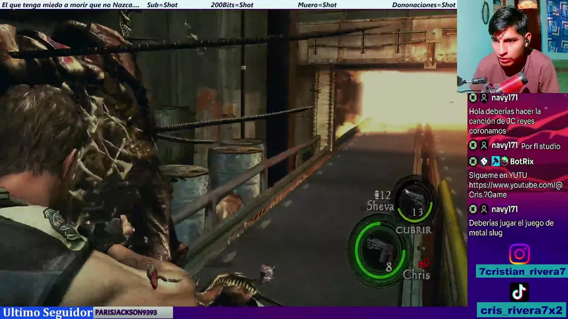This screenshot has height=319, width=568.
Task: Click the user icon in 'Por fl studio' row
Action: (484, 145)
